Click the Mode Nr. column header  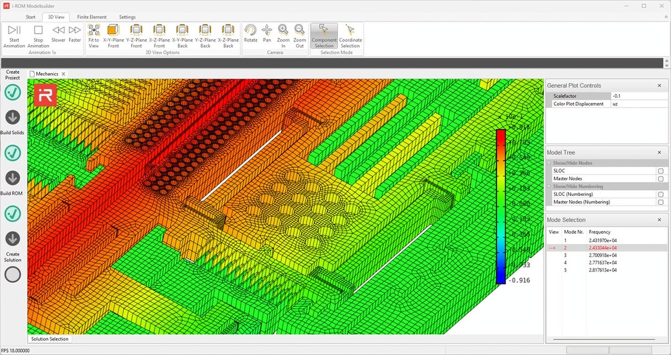coord(574,232)
